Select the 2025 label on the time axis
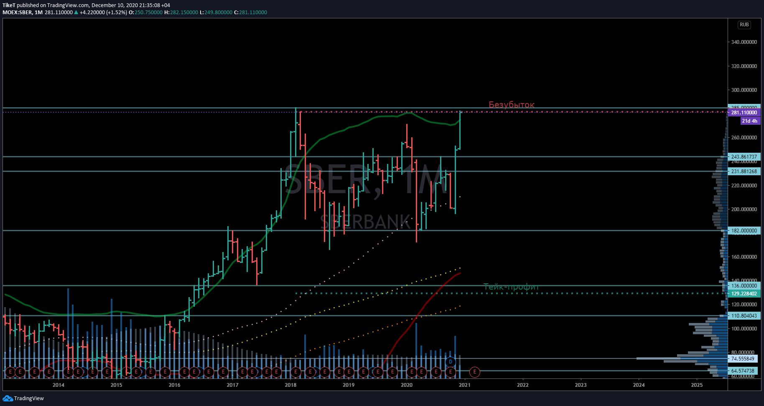Screen dimensions: 764x406 697,385
